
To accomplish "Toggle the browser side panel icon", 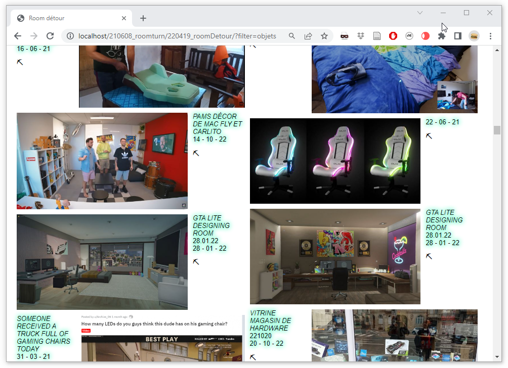I will [x=458, y=36].
